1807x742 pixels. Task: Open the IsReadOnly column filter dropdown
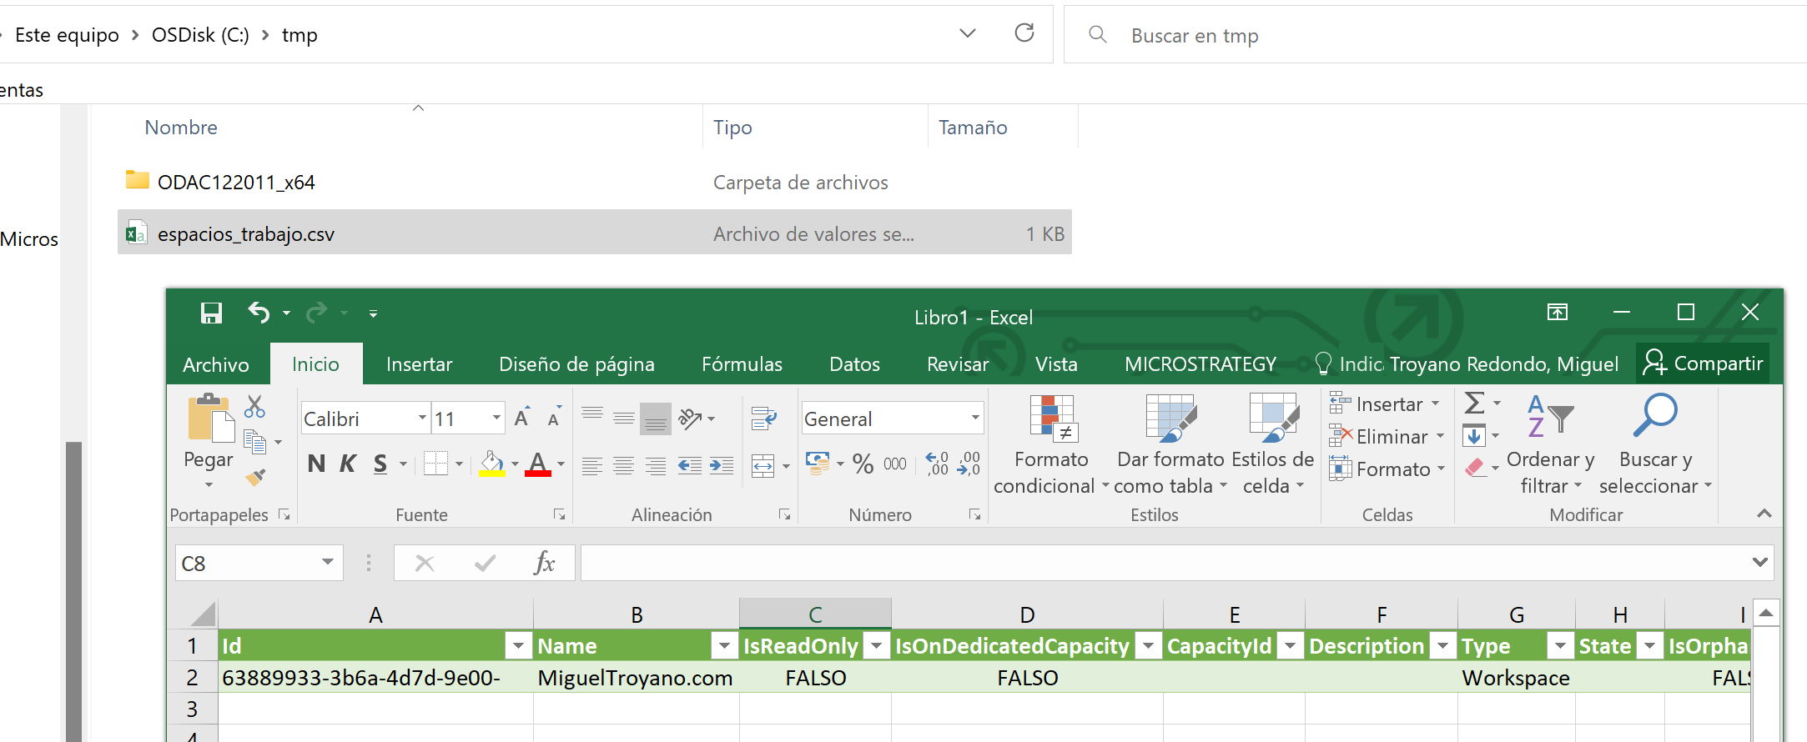(x=876, y=646)
